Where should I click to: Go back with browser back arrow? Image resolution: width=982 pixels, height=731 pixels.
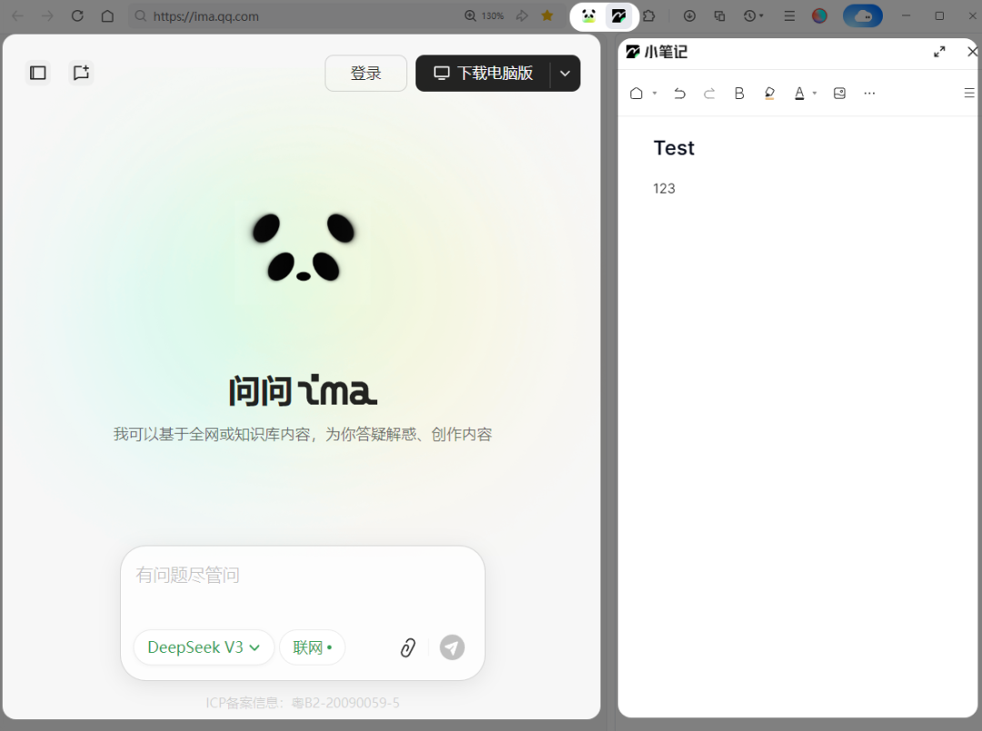pyautogui.click(x=17, y=16)
